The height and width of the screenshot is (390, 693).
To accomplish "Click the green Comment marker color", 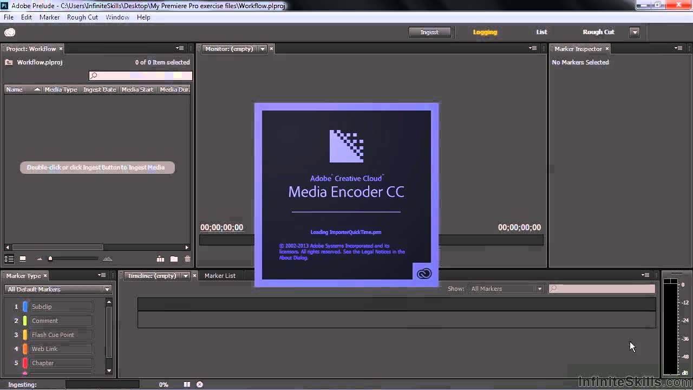I will pyautogui.click(x=25, y=321).
